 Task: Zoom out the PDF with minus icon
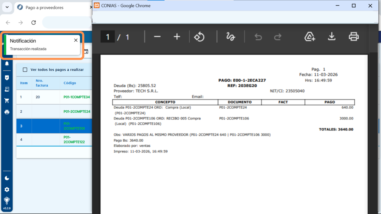coord(157,37)
